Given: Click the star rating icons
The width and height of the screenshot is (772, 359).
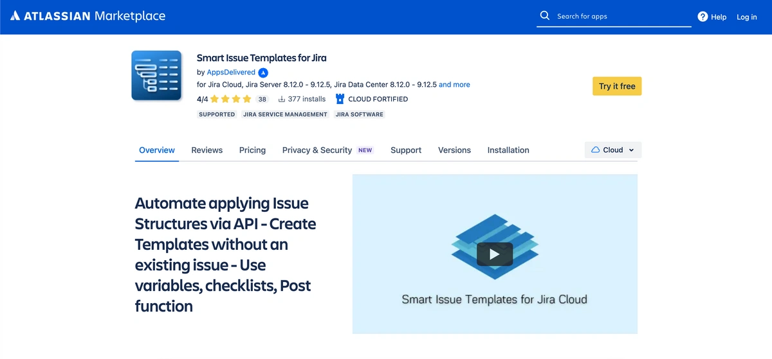Looking at the screenshot, I should pos(230,99).
